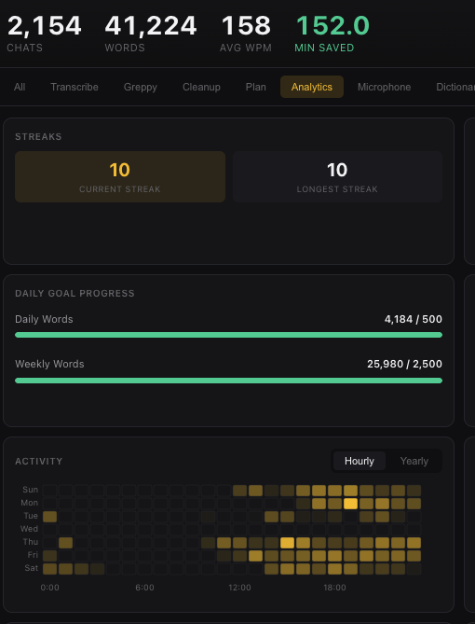Switch to the All tab

pos(20,87)
